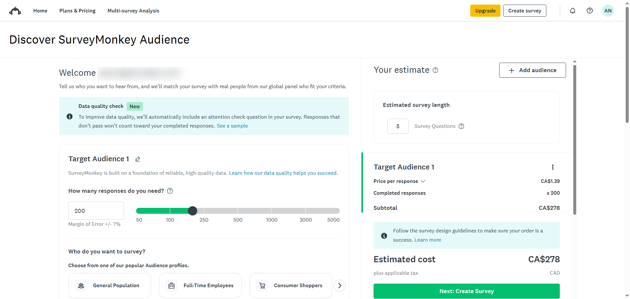630x299 pixels.
Task: Click Next: Create Survey button
Action: (467, 291)
